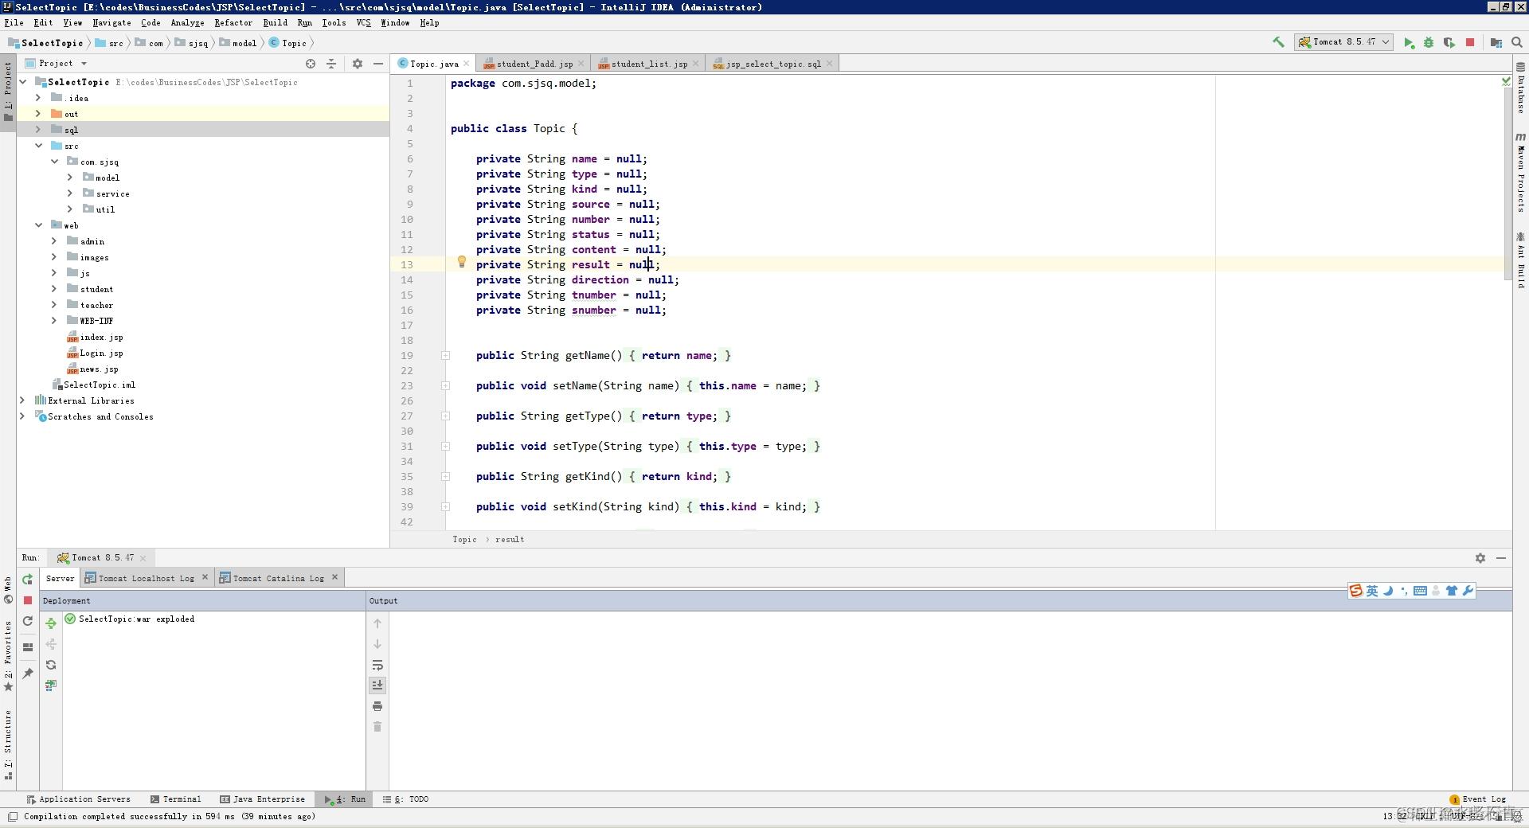This screenshot has height=828, width=1529.
Task: Start debugging with the bug icon
Action: (x=1429, y=42)
